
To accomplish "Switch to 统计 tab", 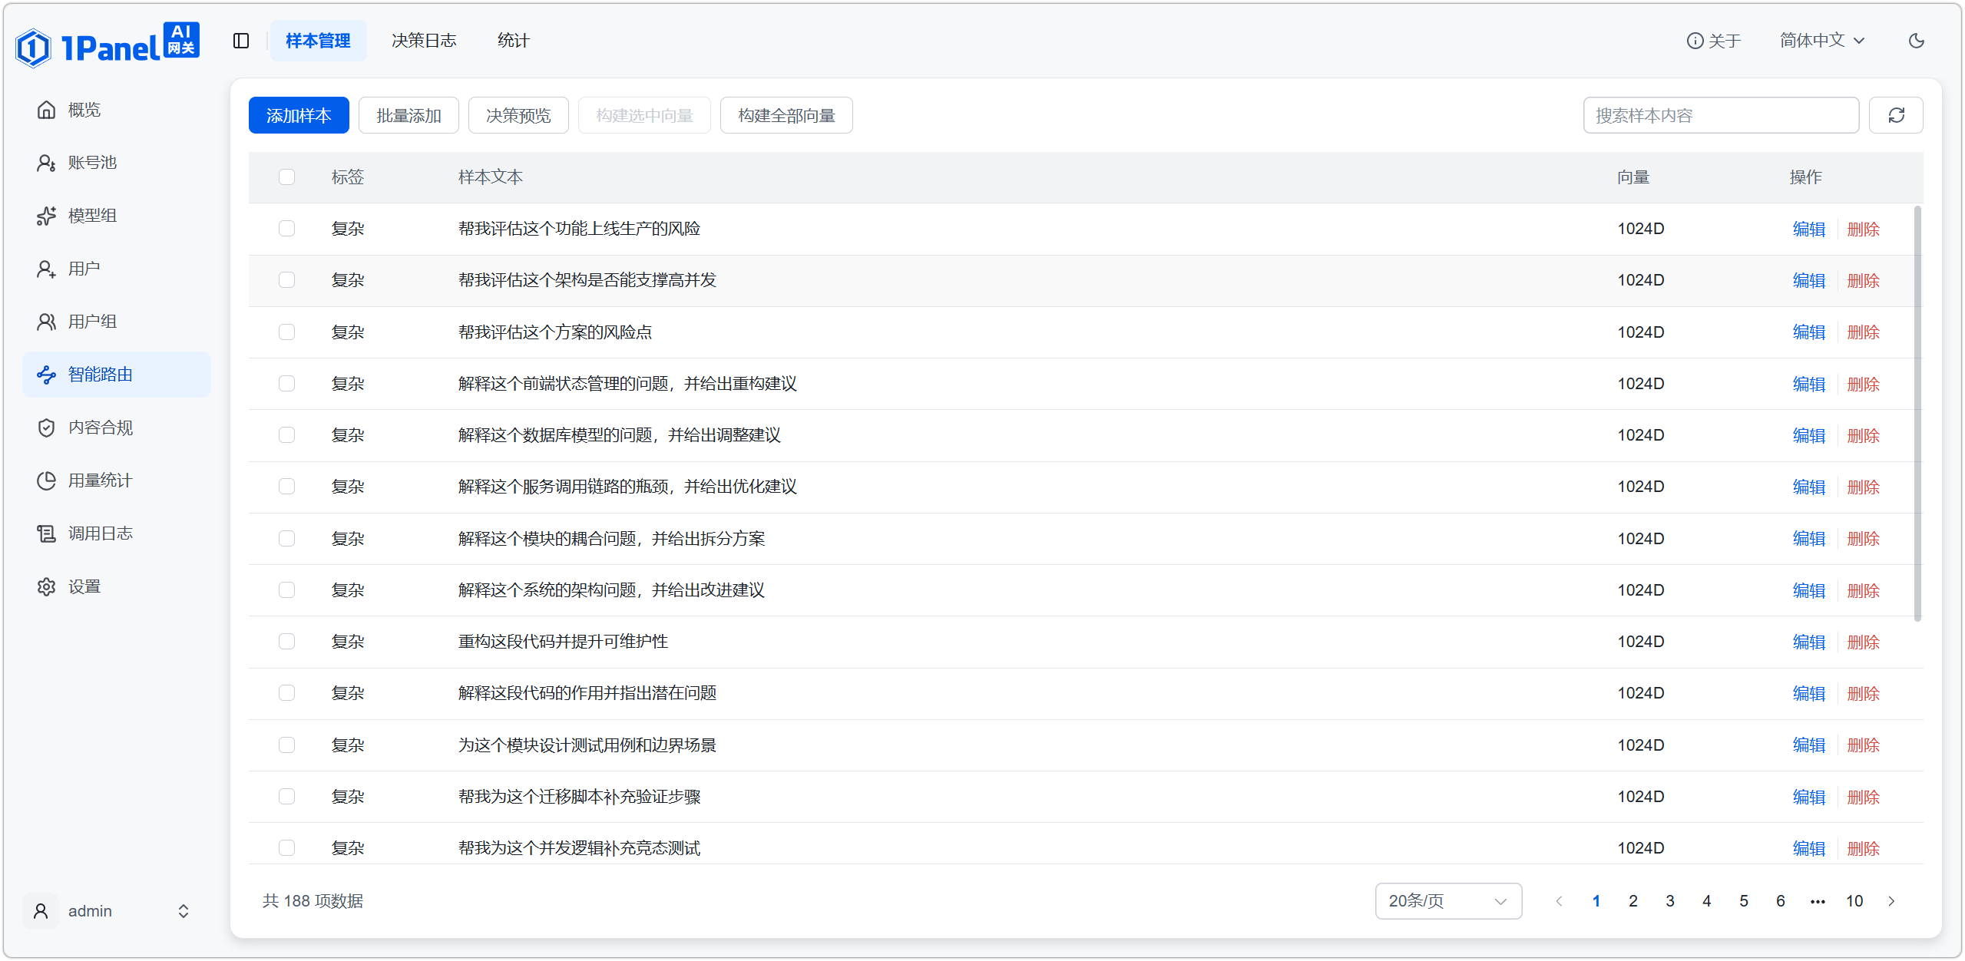I will pos(513,41).
